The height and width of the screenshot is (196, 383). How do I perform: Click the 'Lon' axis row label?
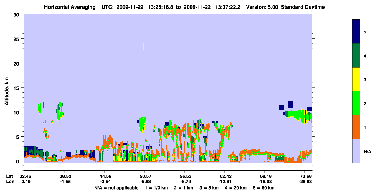click(10, 182)
